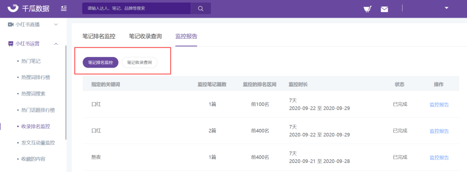Open 收藏的内容 in the sidebar
The height and width of the screenshot is (172, 467).
[x=33, y=159]
